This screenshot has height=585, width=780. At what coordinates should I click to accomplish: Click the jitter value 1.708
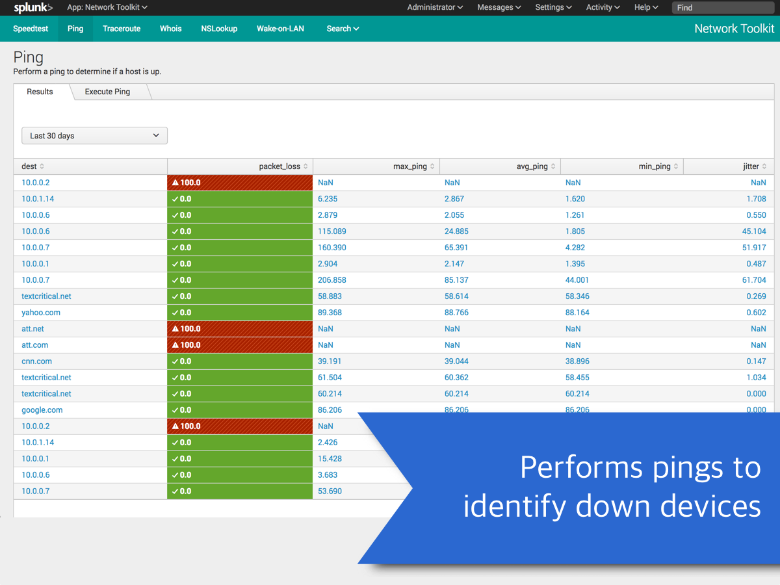pyautogui.click(x=756, y=199)
